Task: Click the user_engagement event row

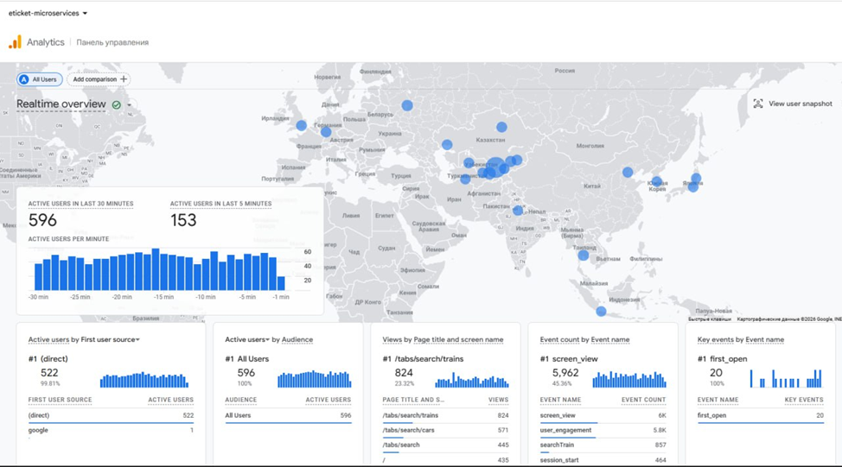Action: click(603, 430)
